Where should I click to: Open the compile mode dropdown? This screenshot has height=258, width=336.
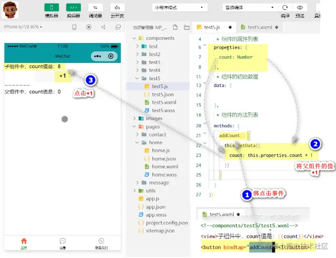coord(250,7)
